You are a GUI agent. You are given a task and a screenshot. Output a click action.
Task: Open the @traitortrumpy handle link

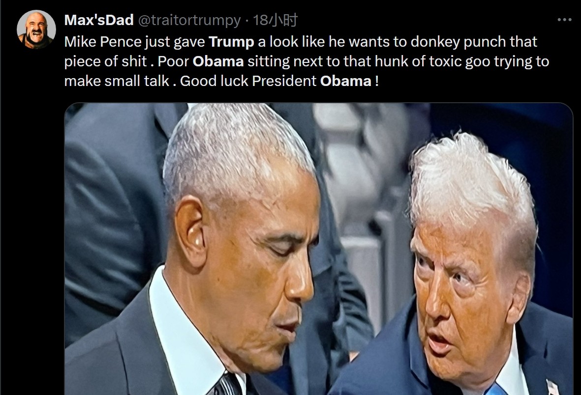coord(189,20)
